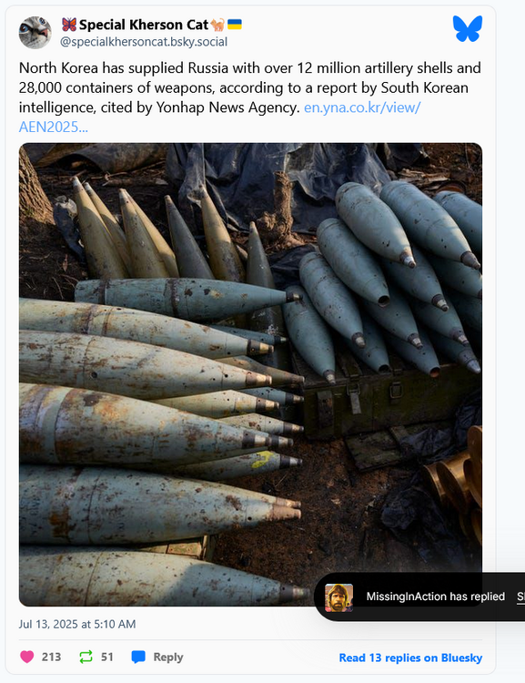The image size is (525, 683).
Task: Click the green repost arrows icon
Action: click(86, 657)
